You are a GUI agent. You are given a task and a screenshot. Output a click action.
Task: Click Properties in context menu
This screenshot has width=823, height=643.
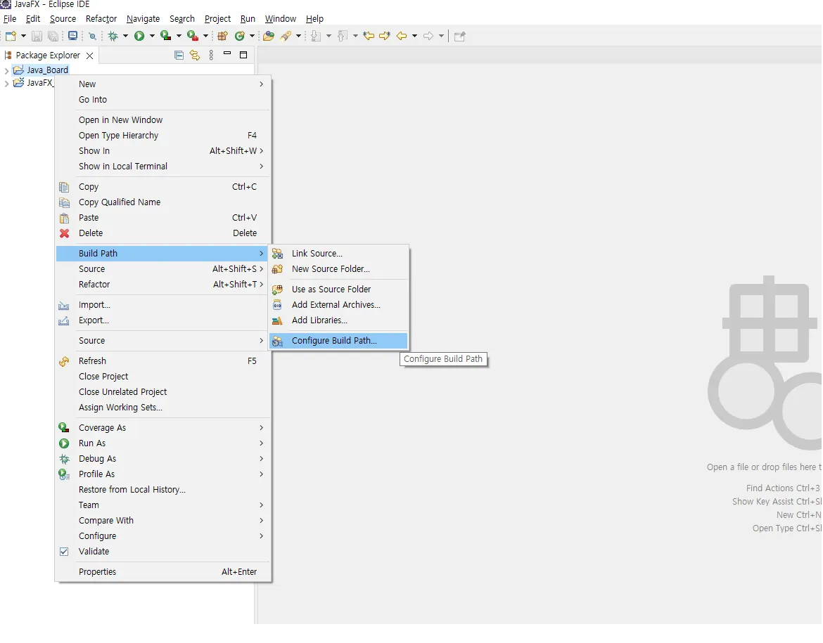[164, 571]
